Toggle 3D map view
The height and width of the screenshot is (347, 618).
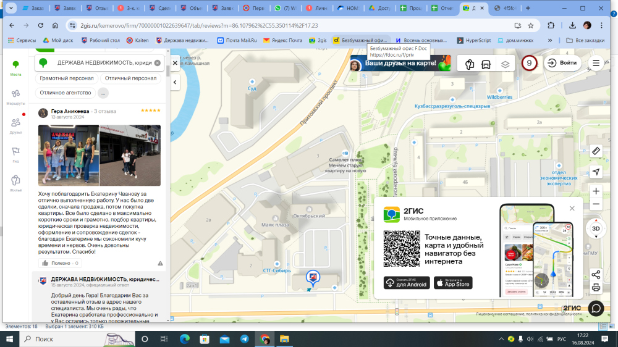click(596, 228)
